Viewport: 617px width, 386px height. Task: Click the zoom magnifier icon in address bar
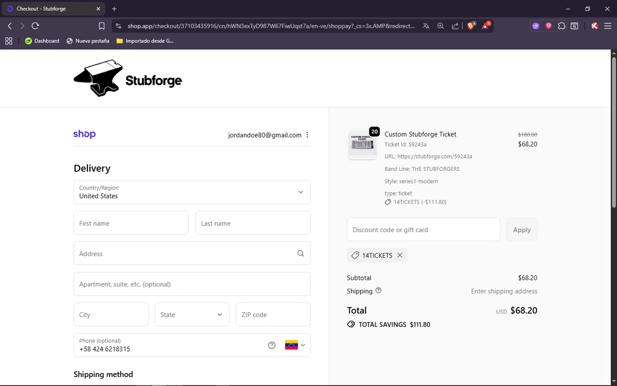tap(441, 26)
